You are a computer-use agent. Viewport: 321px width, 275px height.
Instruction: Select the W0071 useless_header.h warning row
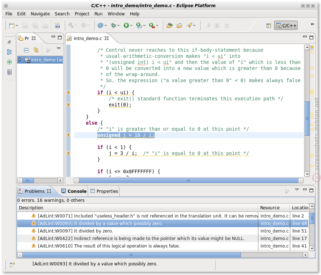click(163, 216)
